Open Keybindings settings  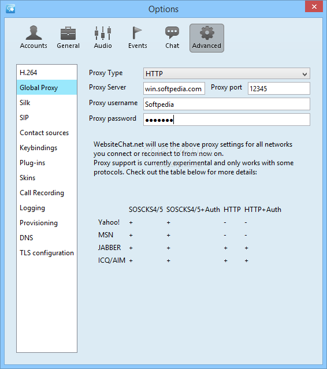tap(47, 148)
